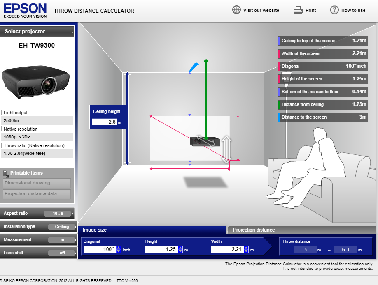378x285 pixels.
Task: Click the EPSON logo
Action: click(x=25, y=11)
